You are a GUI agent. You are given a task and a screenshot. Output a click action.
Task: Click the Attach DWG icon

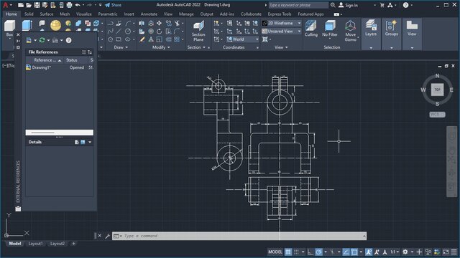29,40
